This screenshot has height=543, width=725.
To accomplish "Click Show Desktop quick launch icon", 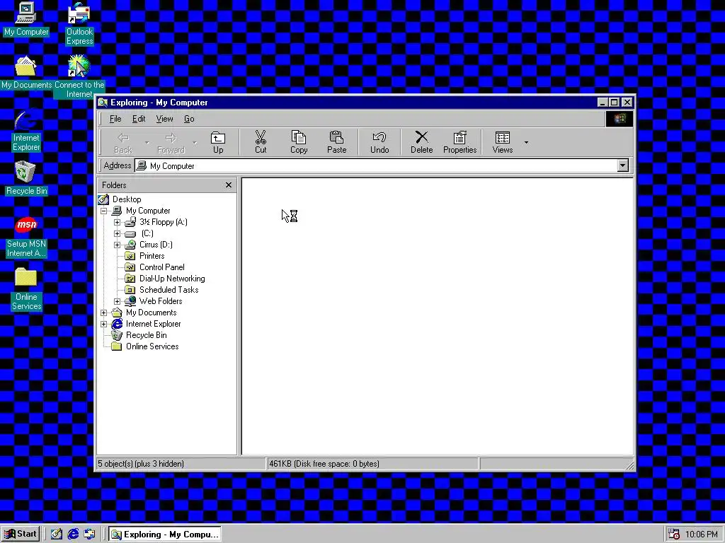I will click(x=57, y=535).
